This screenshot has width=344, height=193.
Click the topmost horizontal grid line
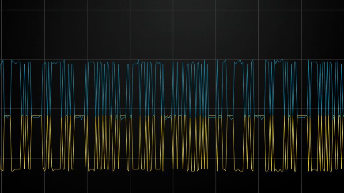point(150,10)
